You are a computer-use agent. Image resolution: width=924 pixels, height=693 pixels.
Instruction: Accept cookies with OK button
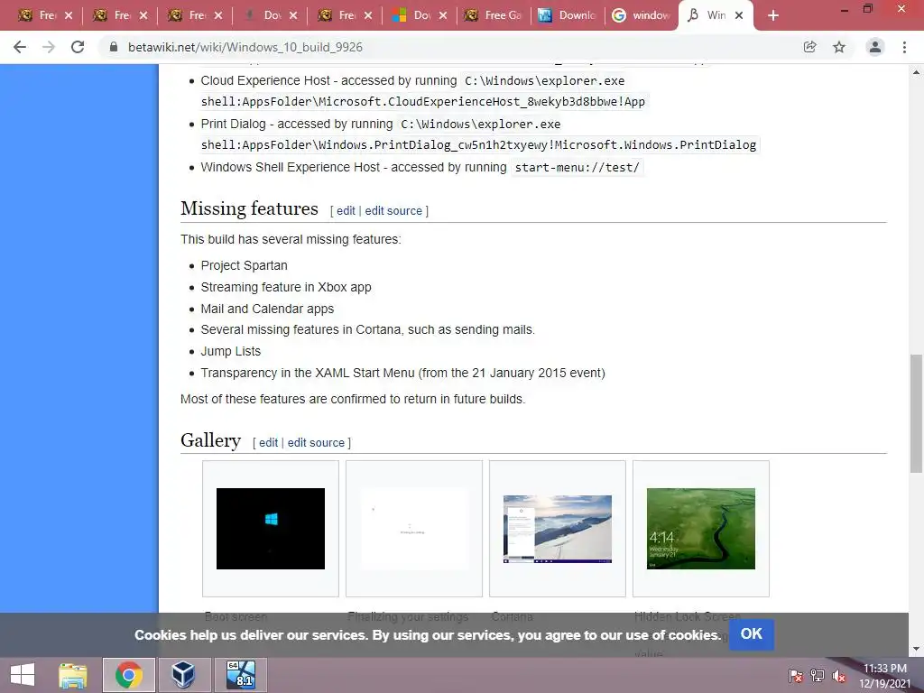[752, 634]
